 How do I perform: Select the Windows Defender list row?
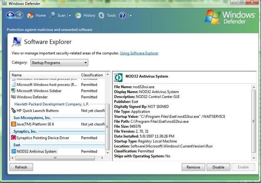(x=58, y=97)
